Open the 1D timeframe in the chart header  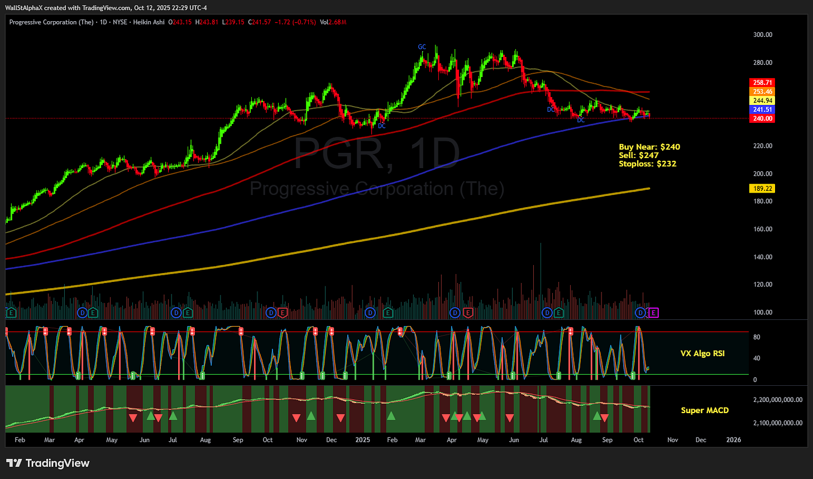point(103,22)
